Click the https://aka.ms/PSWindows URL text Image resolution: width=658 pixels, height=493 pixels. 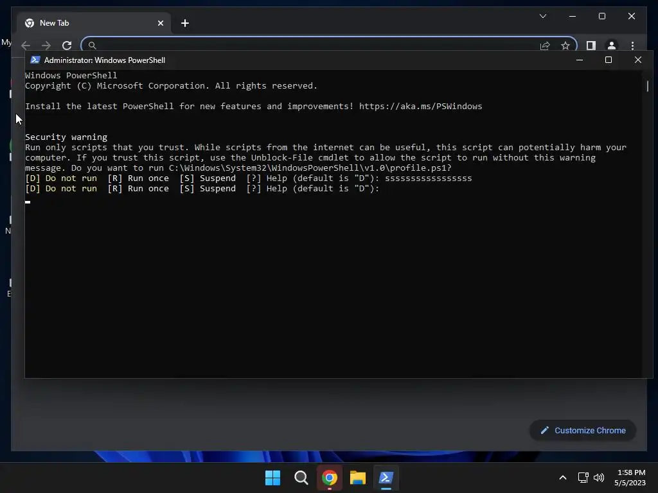tap(420, 106)
